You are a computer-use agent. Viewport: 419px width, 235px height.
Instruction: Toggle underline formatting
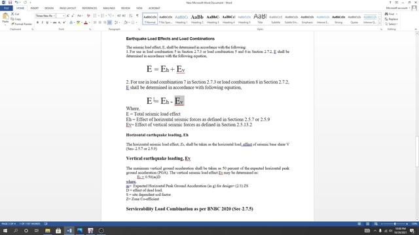click(47, 23)
